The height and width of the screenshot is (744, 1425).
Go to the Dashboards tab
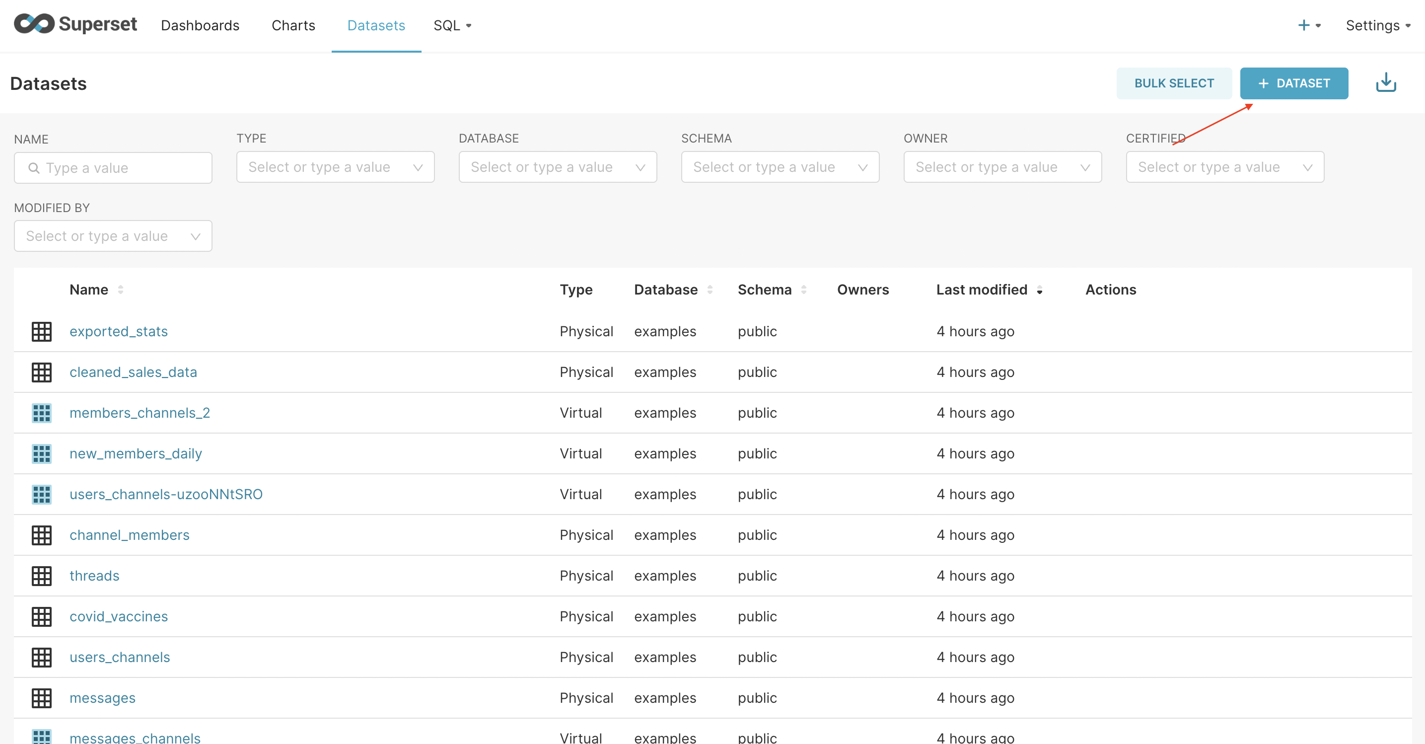click(x=200, y=25)
